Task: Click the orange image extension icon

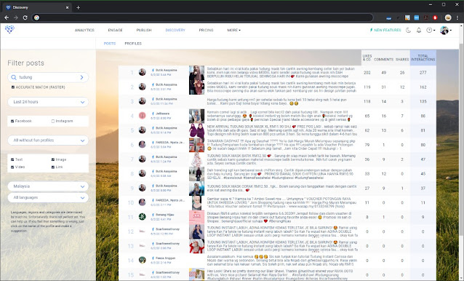Action: tap(407, 17)
